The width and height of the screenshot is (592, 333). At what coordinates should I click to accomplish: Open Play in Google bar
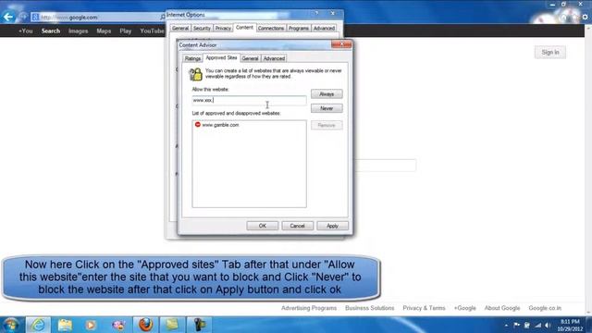click(x=126, y=31)
